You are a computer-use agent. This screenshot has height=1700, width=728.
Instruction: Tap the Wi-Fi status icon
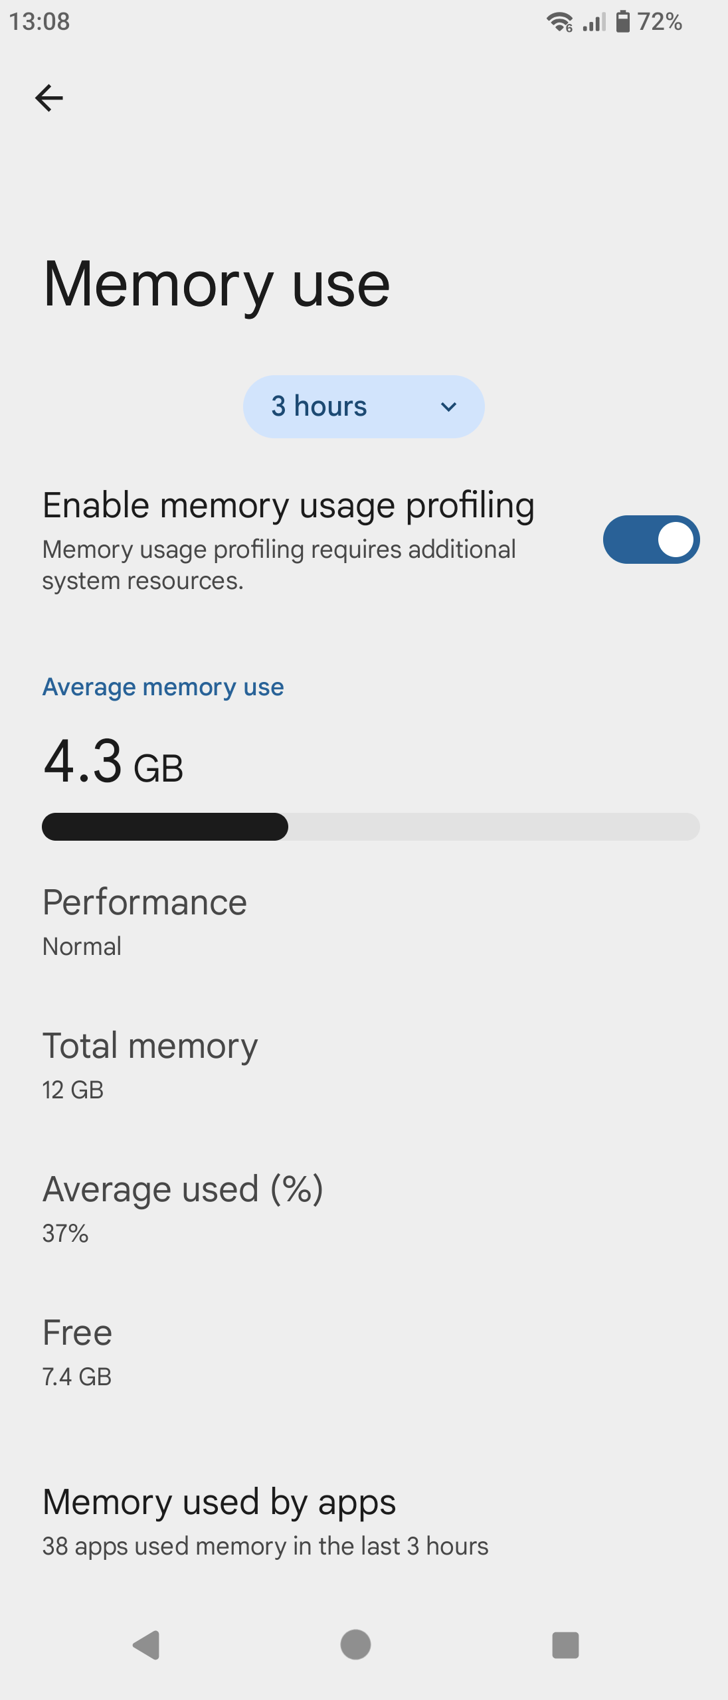click(x=559, y=22)
